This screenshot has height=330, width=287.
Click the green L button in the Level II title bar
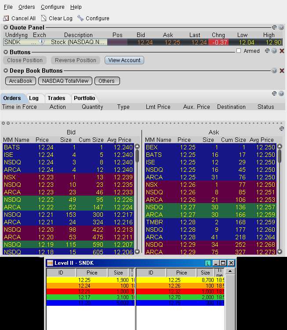[207, 263]
